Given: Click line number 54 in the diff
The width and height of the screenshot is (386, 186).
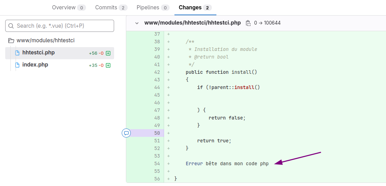Looking at the screenshot, I should (x=157, y=163).
